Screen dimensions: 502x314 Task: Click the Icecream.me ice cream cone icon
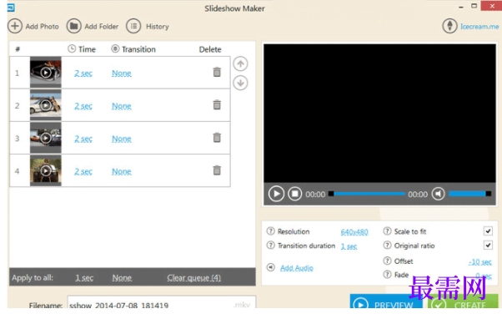pyautogui.click(x=449, y=26)
